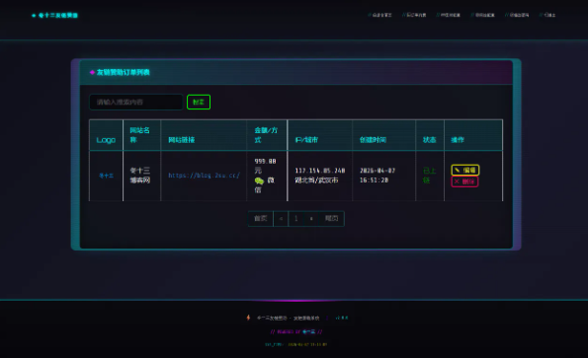Open the https://blog.2su.cc/ website link
This screenshot has height=358, width=588.
[204, 176]
